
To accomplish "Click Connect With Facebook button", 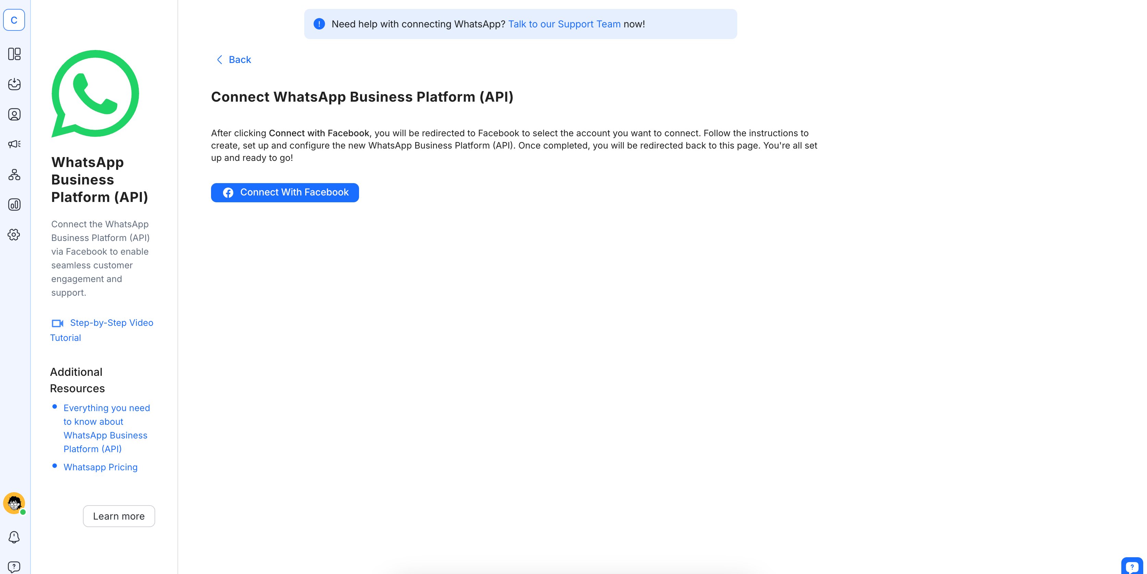I will click(x=285, y=193).
